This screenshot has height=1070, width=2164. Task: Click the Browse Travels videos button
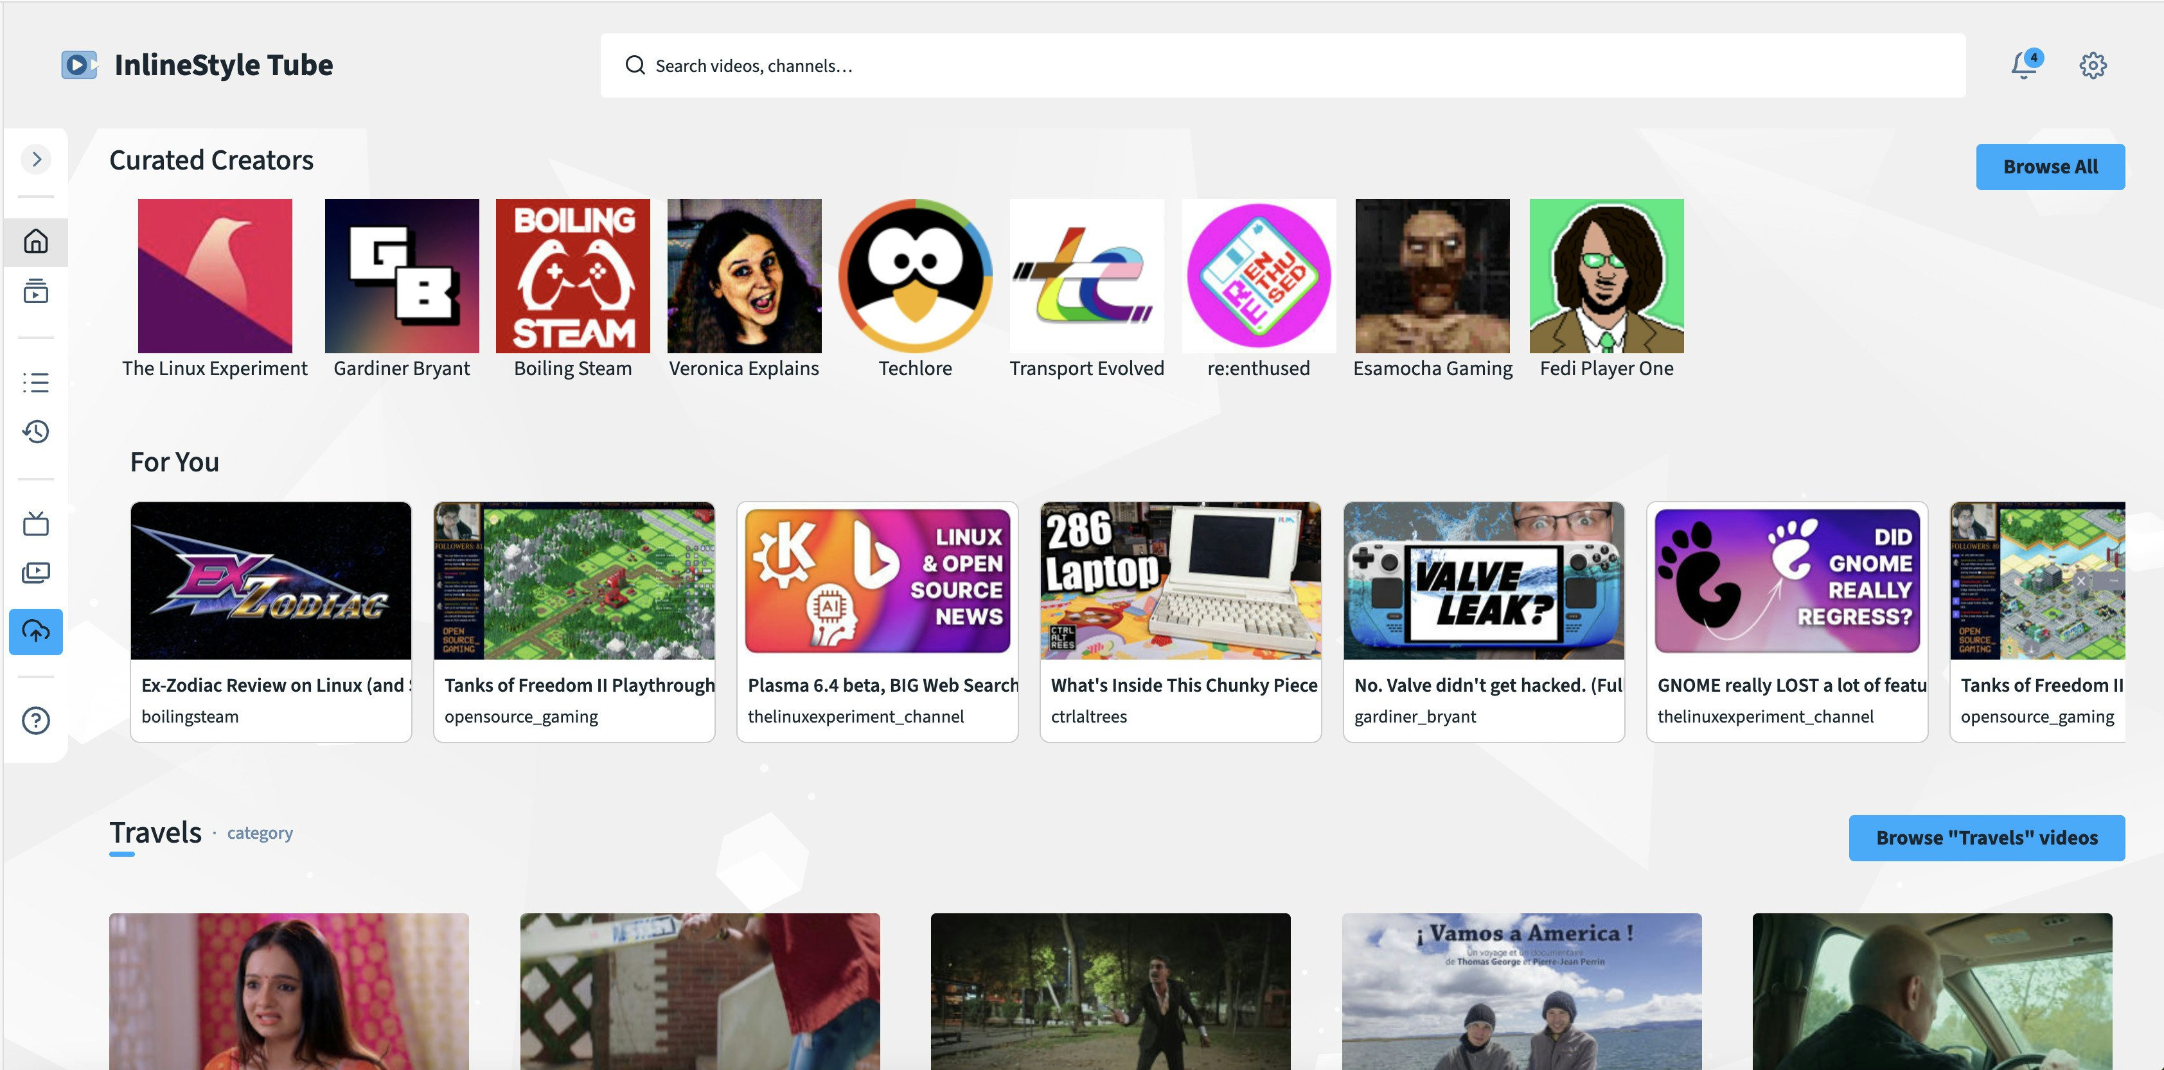pos(1986,836)
